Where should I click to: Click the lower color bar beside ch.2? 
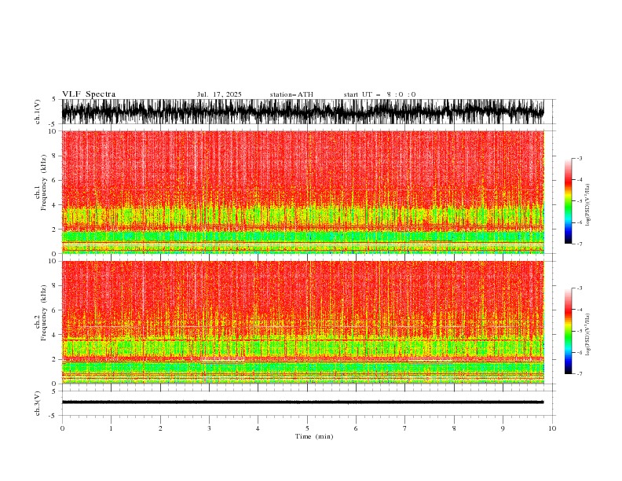pyautogui.click(x=568, y=331)
